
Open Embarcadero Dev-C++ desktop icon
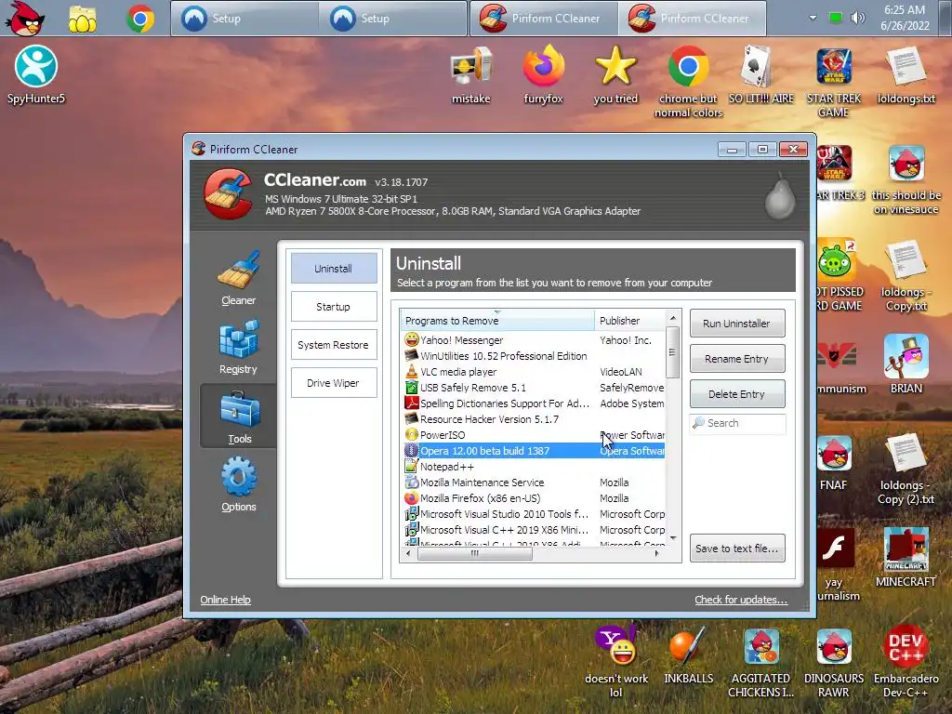pos(906,661)
